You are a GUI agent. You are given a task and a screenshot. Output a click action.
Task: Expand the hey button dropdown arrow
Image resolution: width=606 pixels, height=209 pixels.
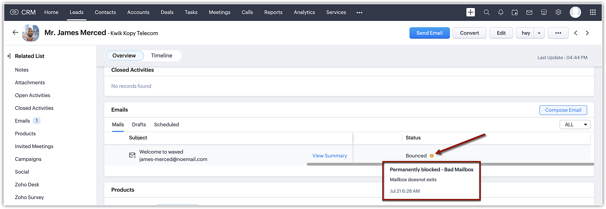point(539,33)
